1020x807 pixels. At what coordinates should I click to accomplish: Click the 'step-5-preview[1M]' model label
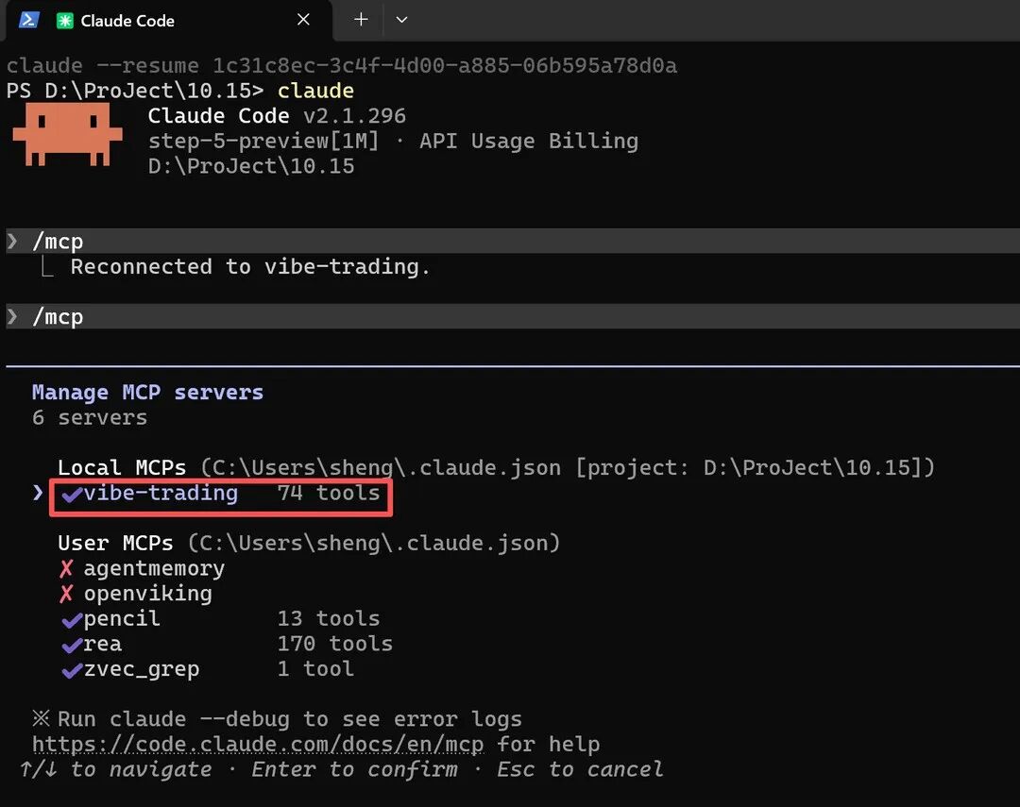point(263,142)
